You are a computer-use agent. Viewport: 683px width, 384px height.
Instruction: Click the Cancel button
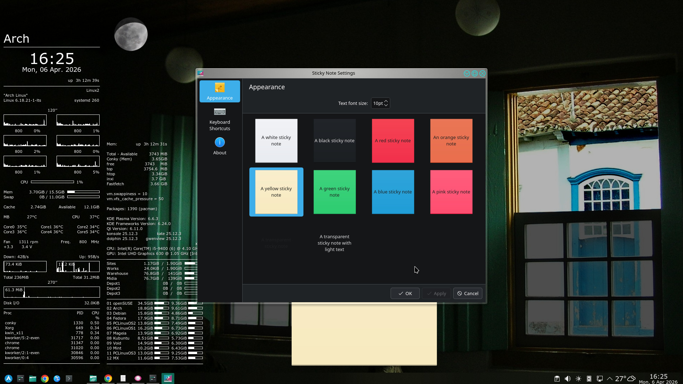pos(467,293)
